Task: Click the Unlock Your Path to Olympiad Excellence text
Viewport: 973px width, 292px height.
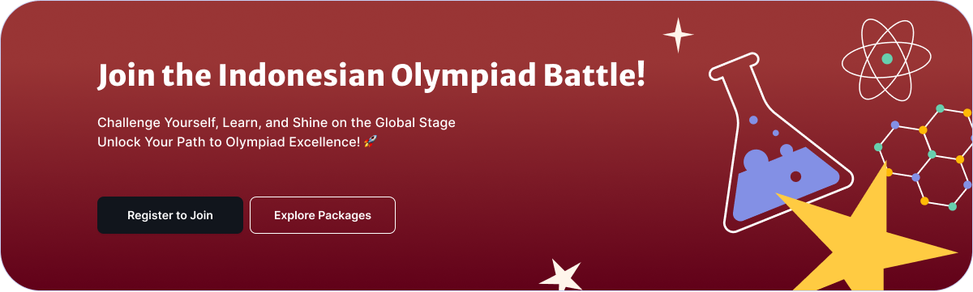Action: tap(228, 142)
